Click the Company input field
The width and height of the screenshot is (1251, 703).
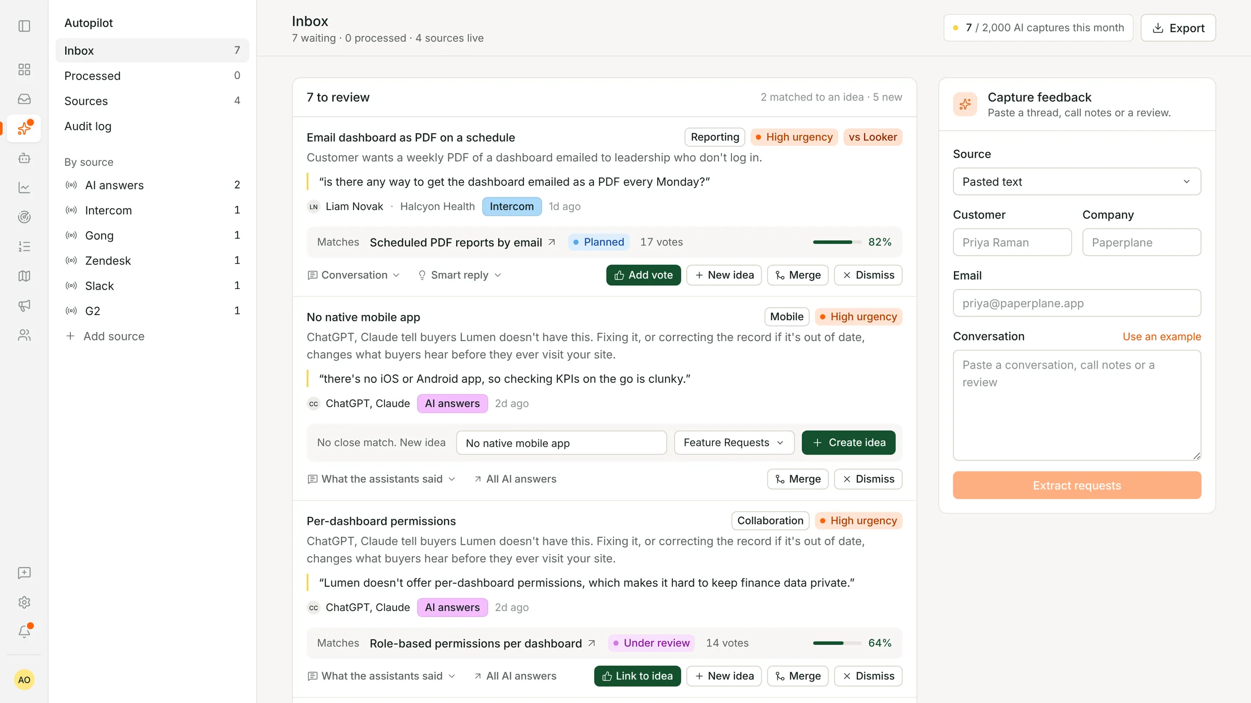(1142, 242)
